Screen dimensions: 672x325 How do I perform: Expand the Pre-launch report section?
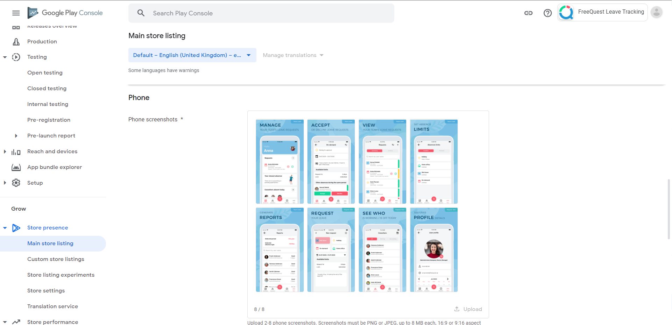click(x=16, y=136)
